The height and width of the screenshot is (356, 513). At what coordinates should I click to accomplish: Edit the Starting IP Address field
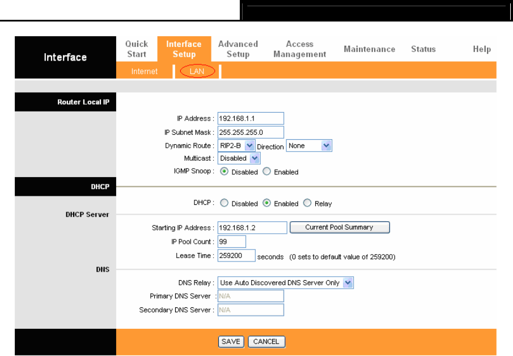point(252,228)
